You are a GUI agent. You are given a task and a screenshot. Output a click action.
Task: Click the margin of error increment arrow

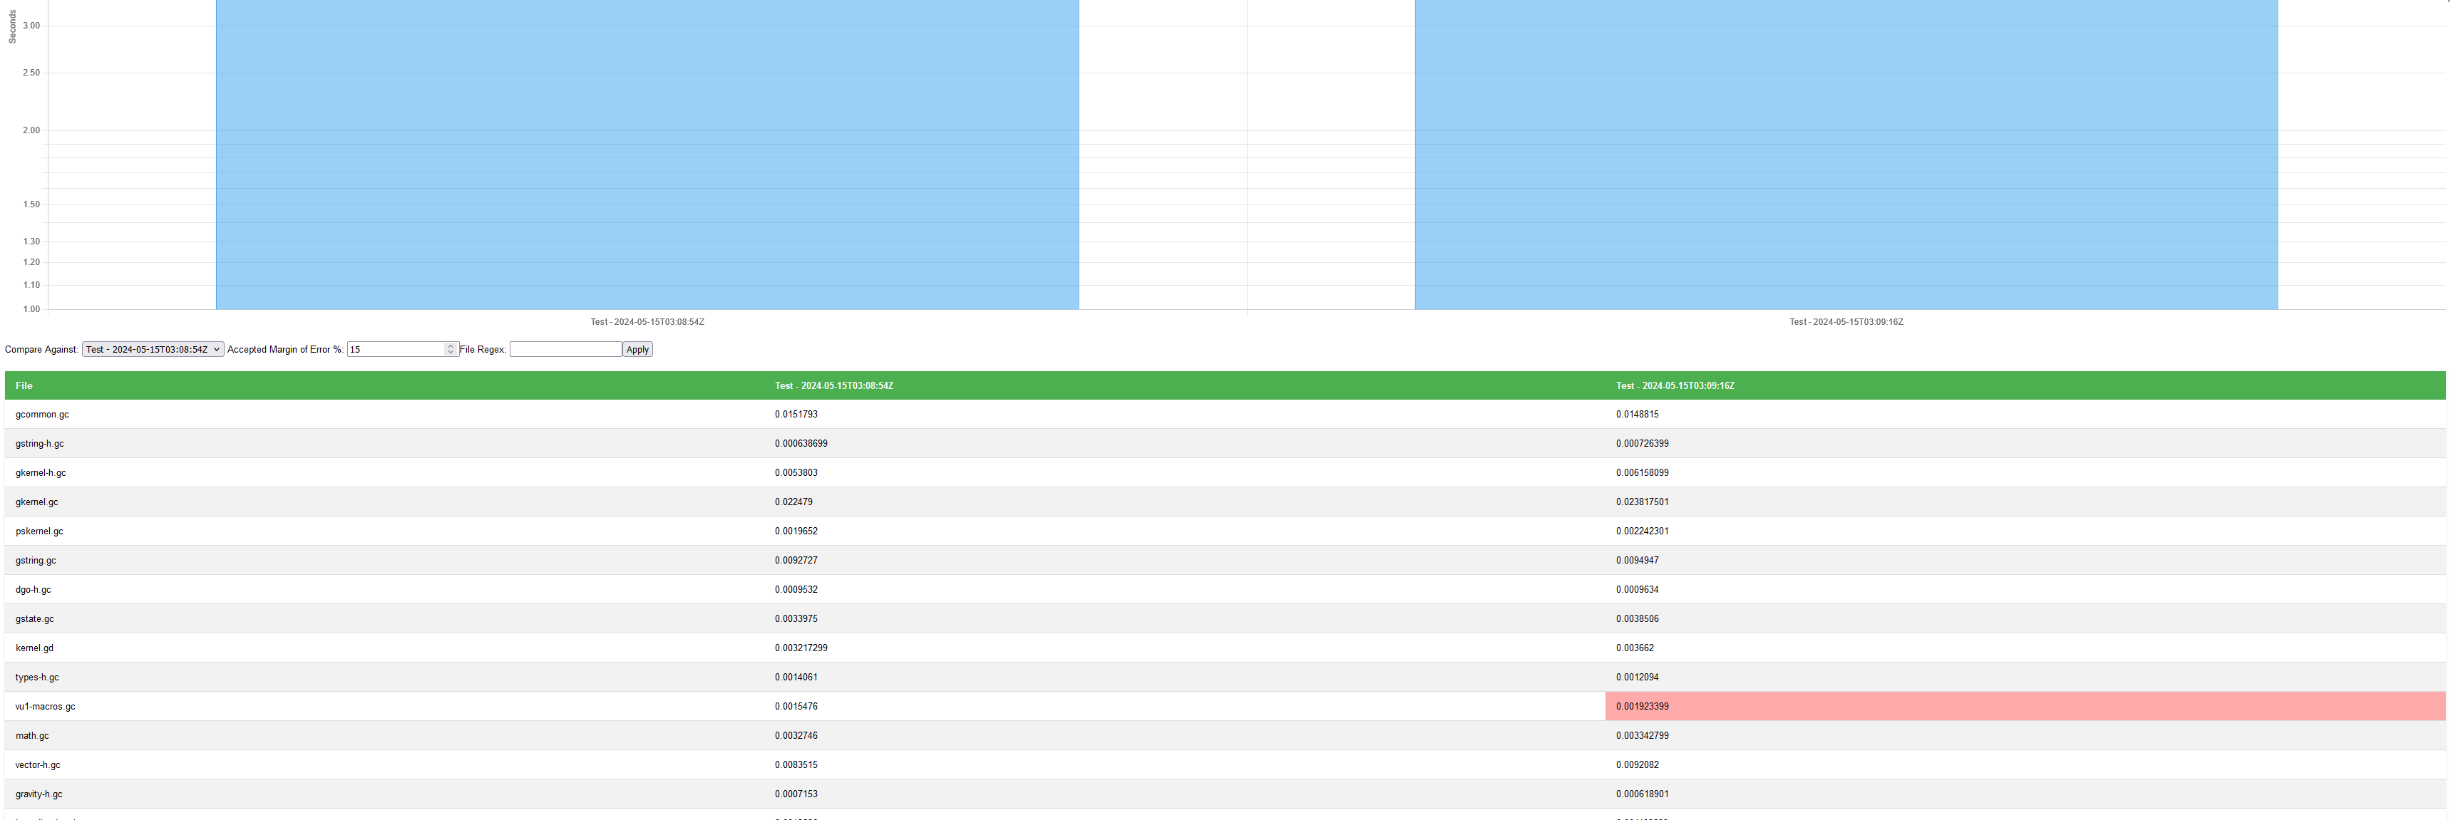[450, 346]
